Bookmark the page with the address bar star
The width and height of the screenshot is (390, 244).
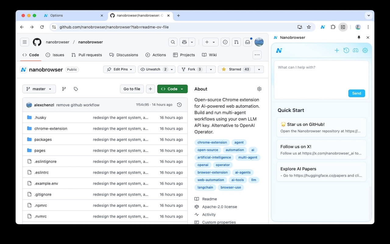[309, 27]
